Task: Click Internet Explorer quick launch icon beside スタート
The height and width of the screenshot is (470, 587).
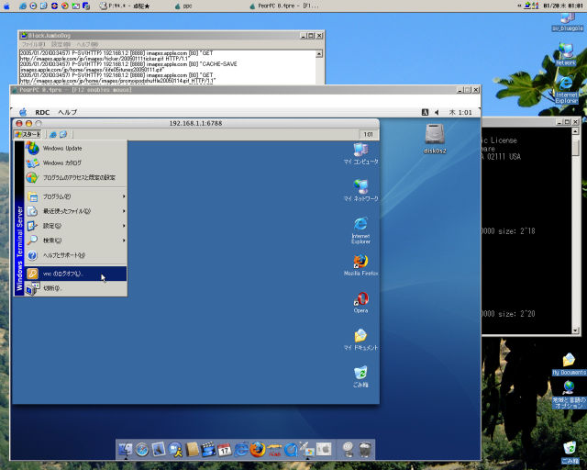Action: (x=53, y=134)
